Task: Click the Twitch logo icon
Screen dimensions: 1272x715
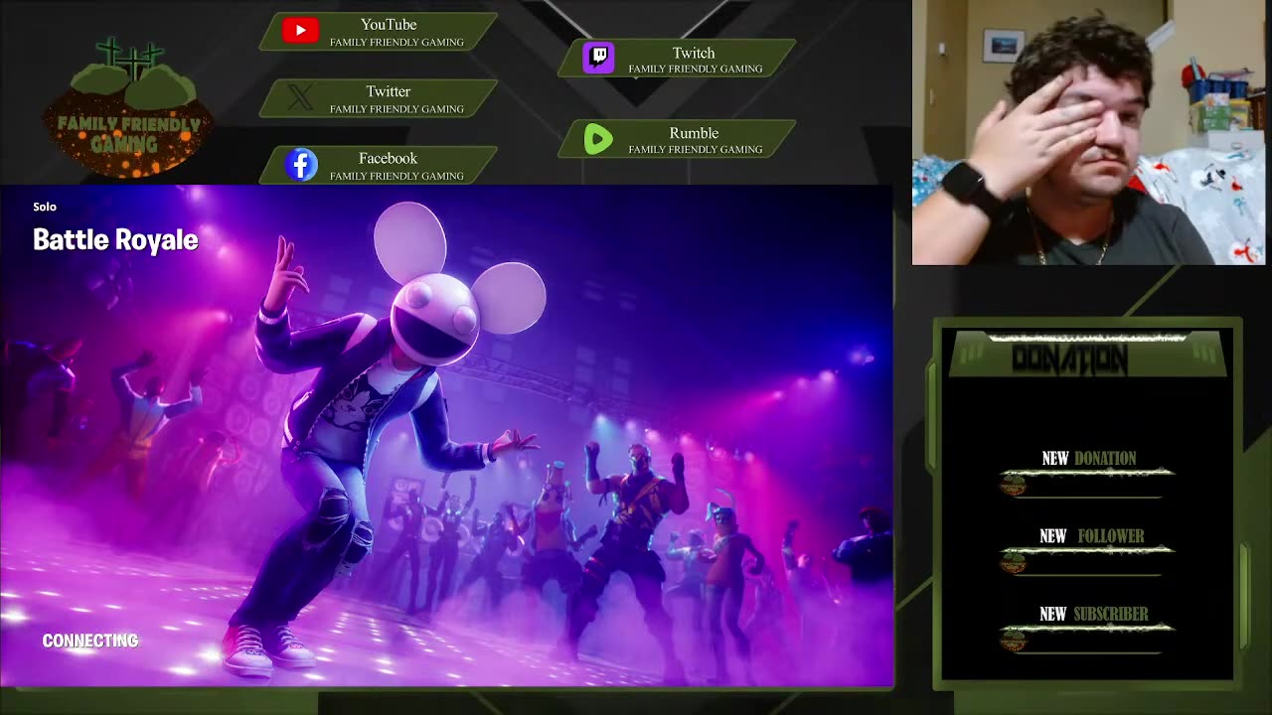Action: click(598, 58)
